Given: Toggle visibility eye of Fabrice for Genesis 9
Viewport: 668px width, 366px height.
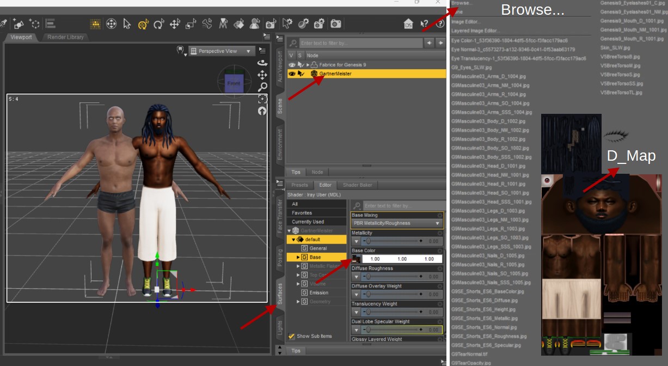Looking at the screenshot, I should [292, 65].
